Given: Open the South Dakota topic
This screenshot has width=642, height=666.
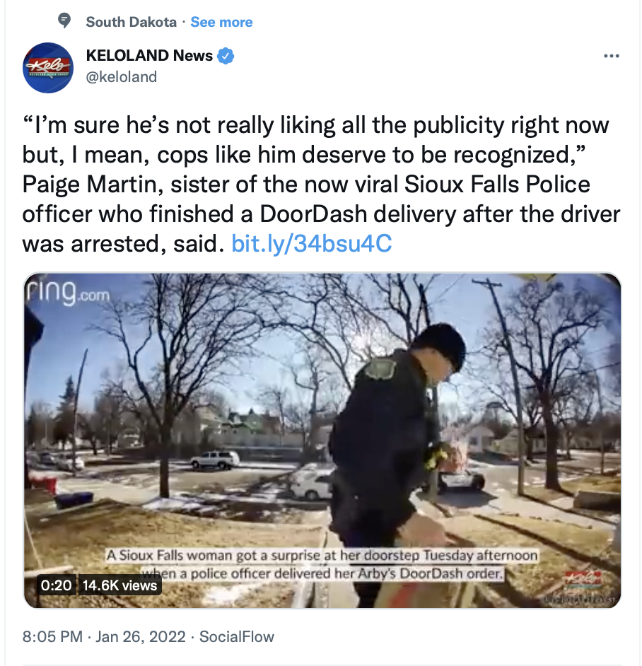Looking at the screenshot, I should [131, 22].
